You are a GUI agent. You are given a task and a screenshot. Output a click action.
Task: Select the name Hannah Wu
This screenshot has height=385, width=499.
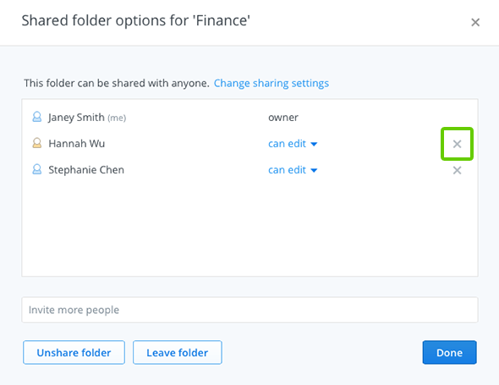pos(76,144)
